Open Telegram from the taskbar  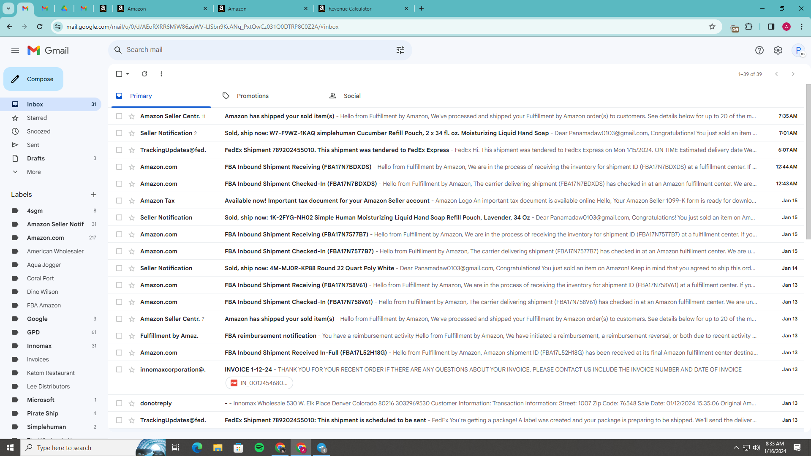coord(322,448)
